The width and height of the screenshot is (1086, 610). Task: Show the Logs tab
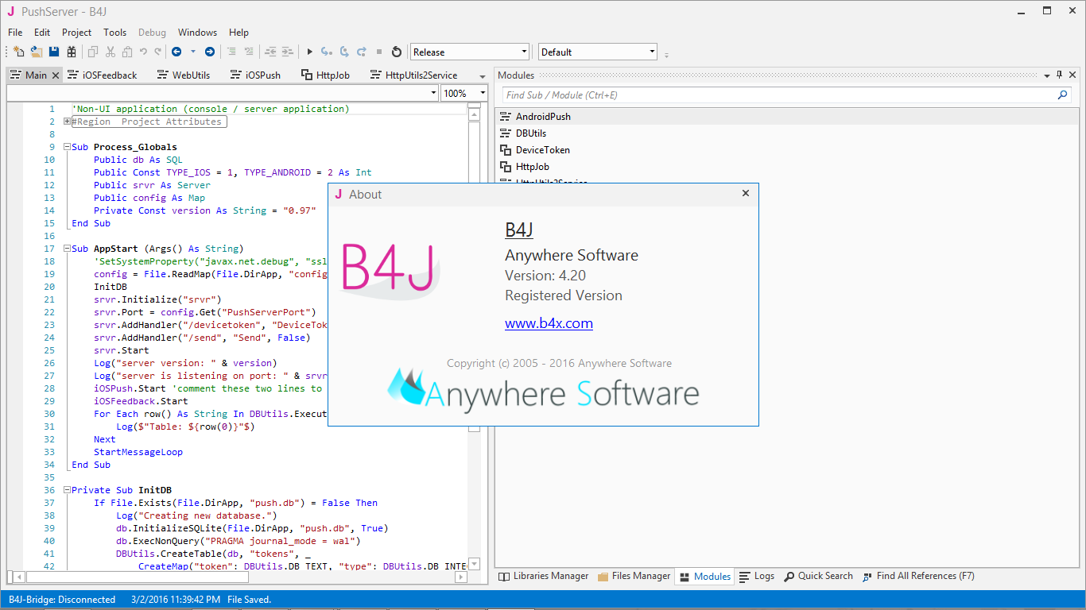(x=757, y=577)
